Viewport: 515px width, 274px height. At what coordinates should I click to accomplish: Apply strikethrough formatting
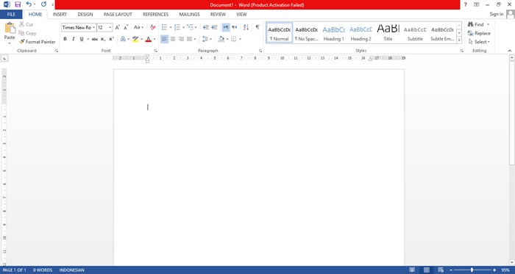coord(95,39)
